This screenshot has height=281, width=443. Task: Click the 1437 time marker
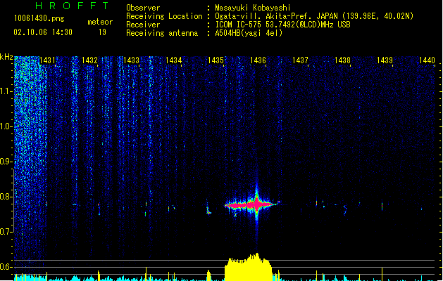(300, 60)
